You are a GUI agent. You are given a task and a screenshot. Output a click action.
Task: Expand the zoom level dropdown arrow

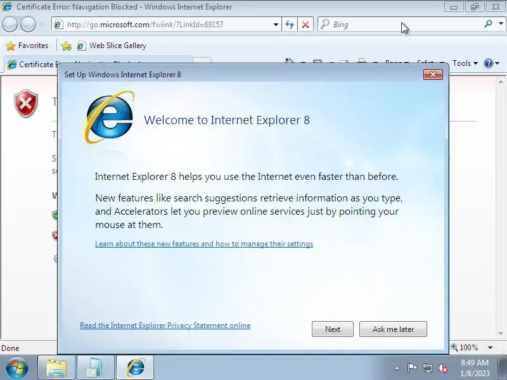coord(490,348)
